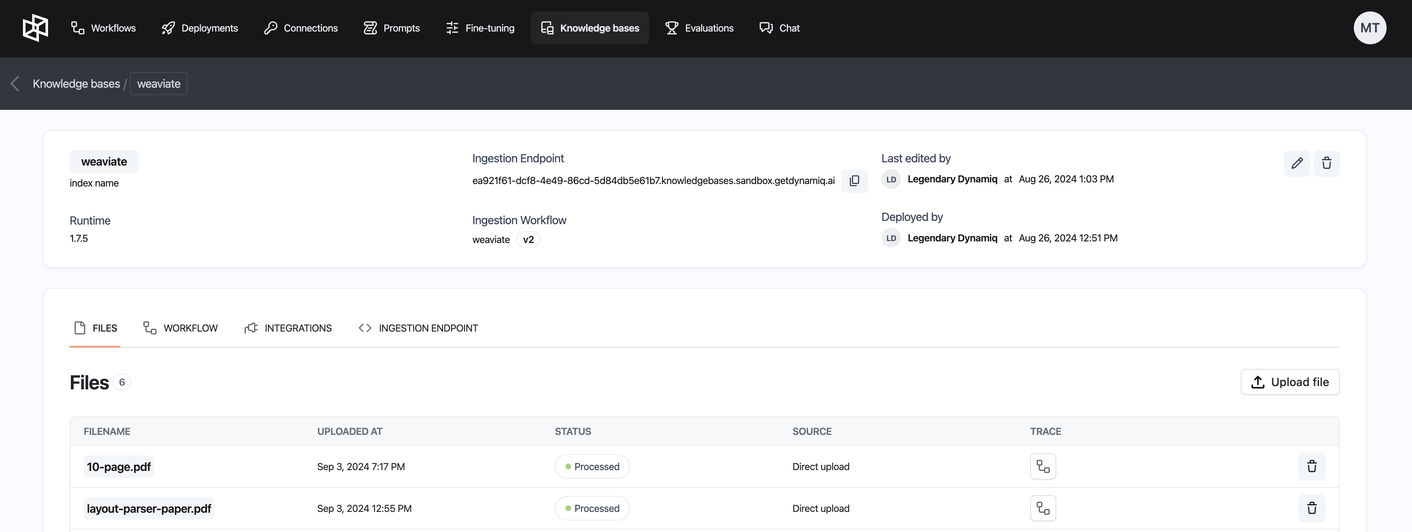The width and height of the screenshot is (1412, 532).
Task: Edit the weaviate knowledge base
Action: coord(1296,164)
